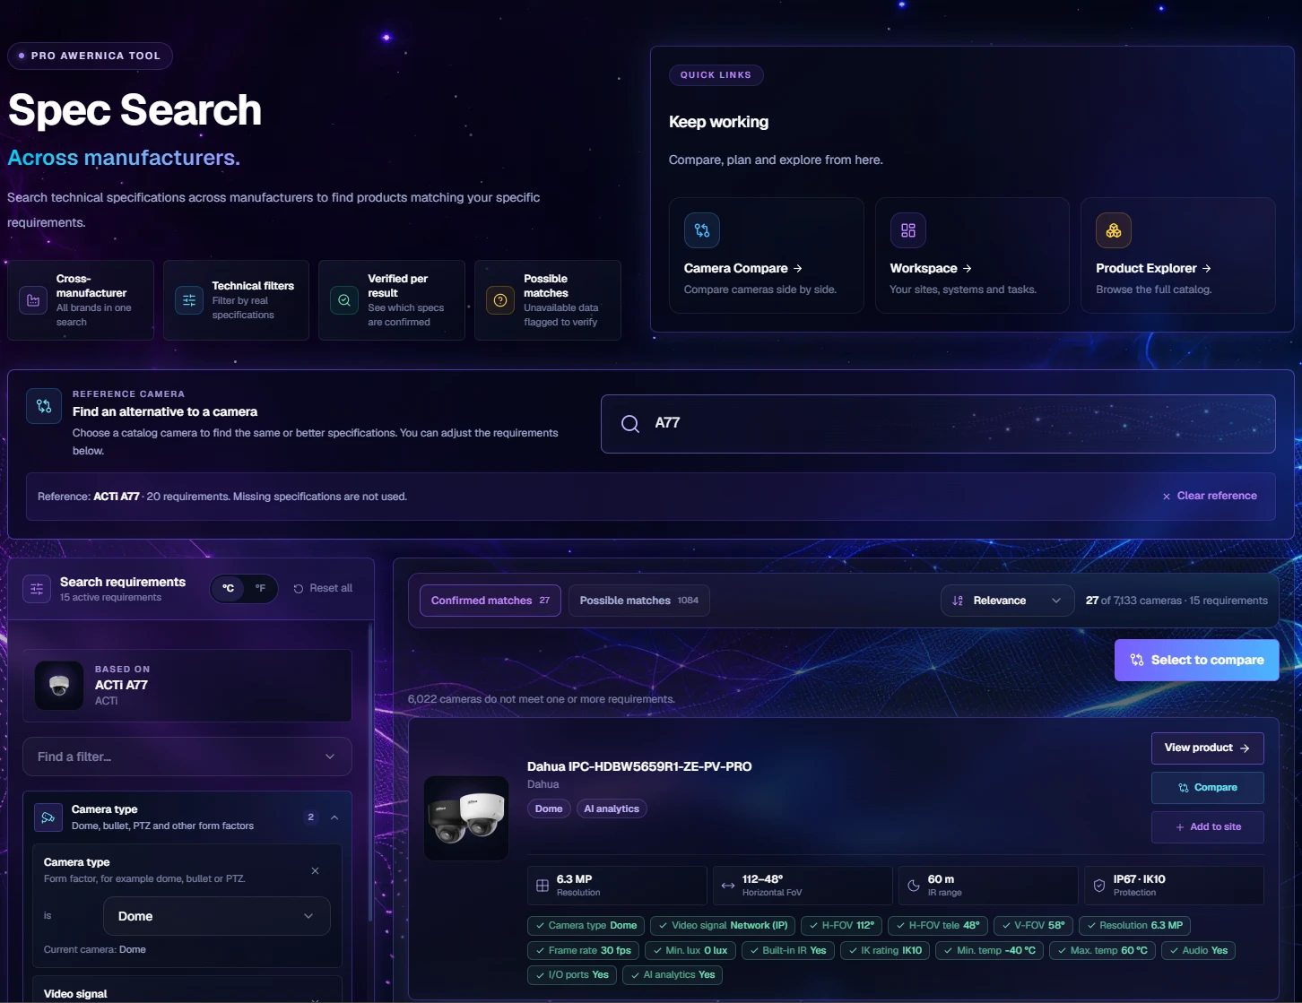Open the Camera Compare icon card
This screenshot has height=1003, width=1302.
[x=702, y=230]
